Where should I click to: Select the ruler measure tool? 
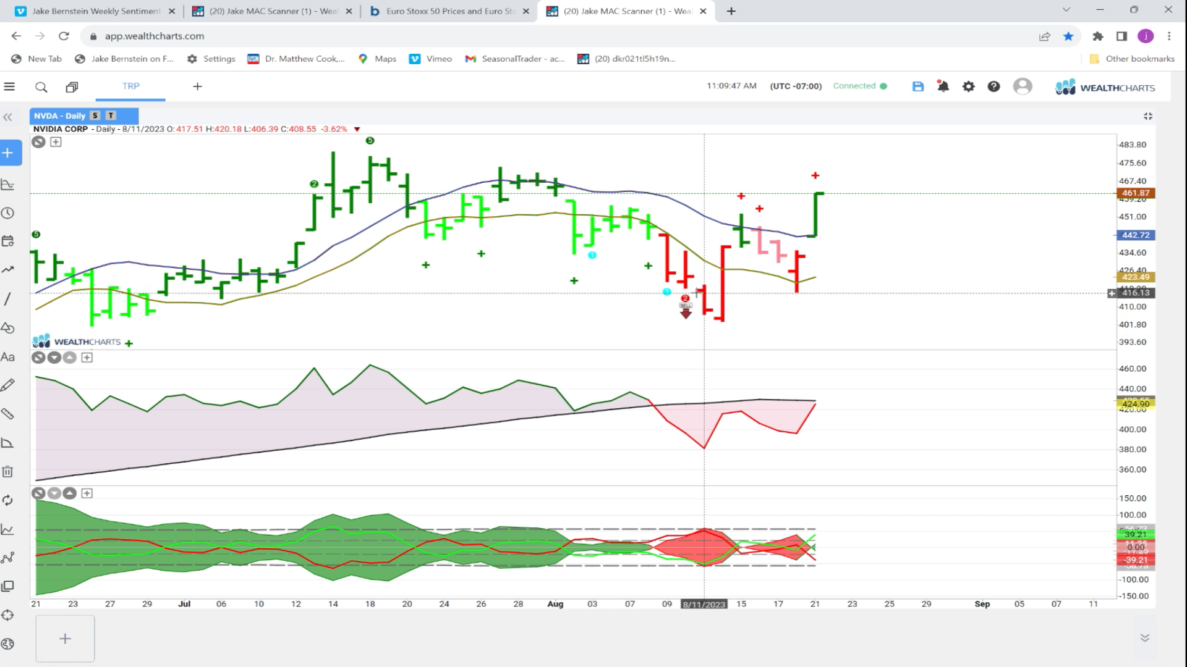pyautogui.click(x=8, y=414)
